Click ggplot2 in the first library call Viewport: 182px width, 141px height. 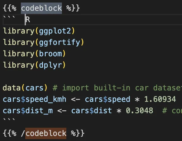pos(55,31)
